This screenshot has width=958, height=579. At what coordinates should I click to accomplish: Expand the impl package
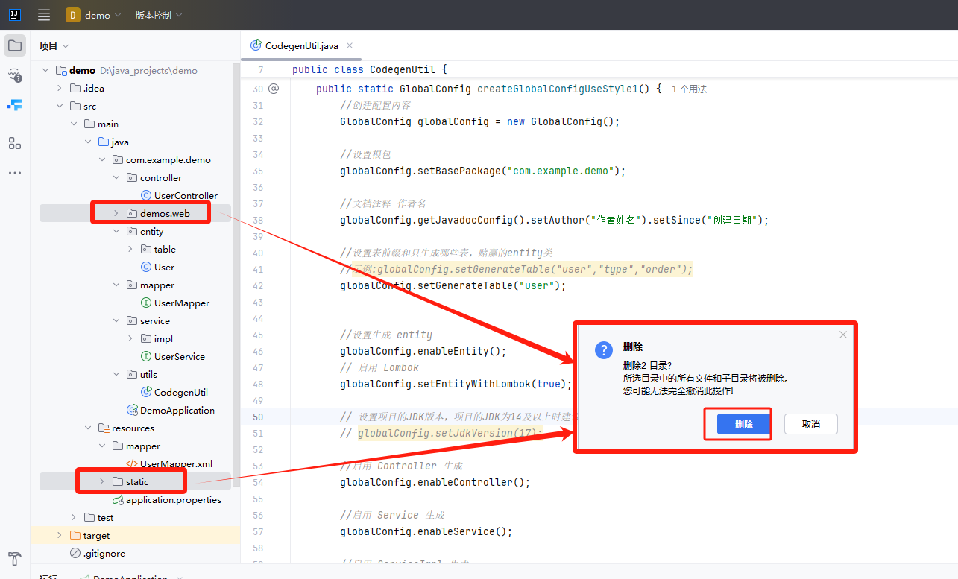(x=130, y=338)
